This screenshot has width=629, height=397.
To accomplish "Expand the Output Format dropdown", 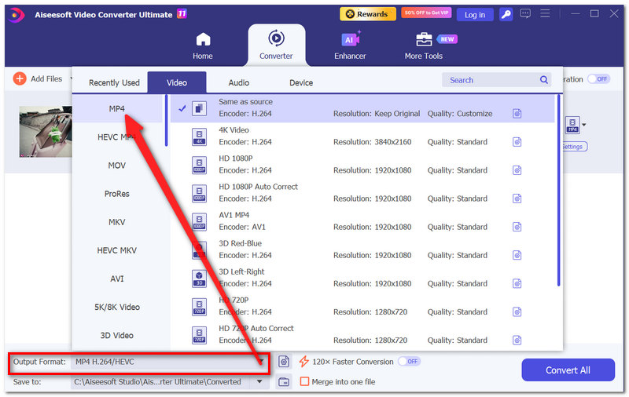I will pos(261,362).
